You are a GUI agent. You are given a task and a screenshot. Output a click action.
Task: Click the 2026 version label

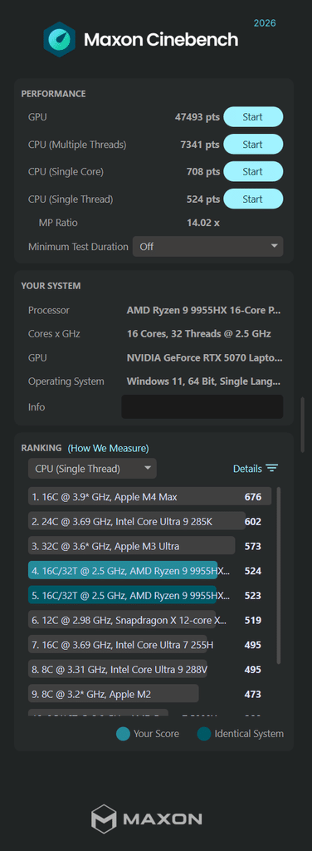[x=265, y=23]
